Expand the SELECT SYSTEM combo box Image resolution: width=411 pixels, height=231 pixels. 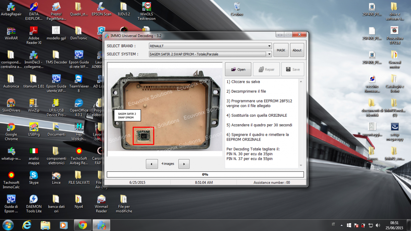[210, 54]
